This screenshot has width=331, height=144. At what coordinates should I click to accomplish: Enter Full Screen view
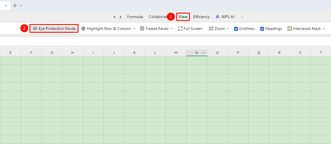coord(190,29)
